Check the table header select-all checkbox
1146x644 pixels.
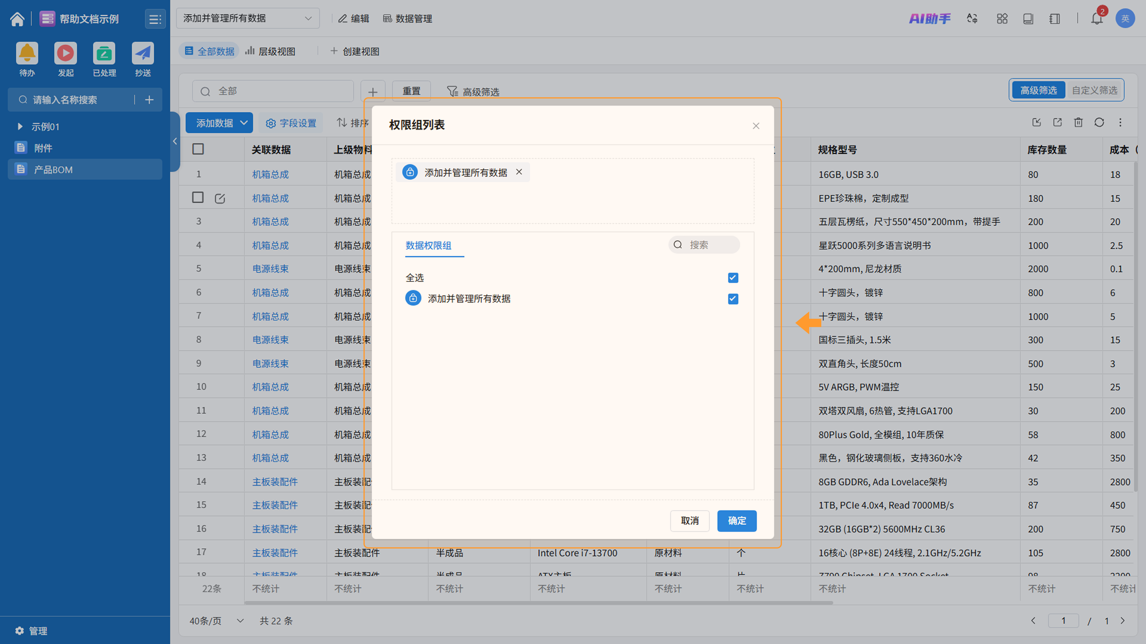[x=198, y=149]
